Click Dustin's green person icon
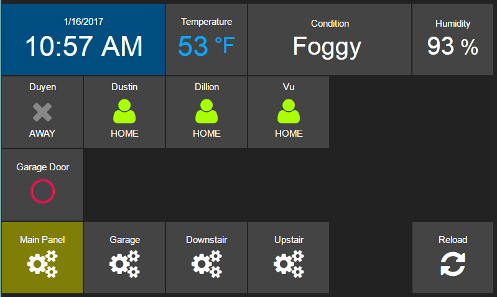This screenshot has height=297, width=497. coord(124,111)
